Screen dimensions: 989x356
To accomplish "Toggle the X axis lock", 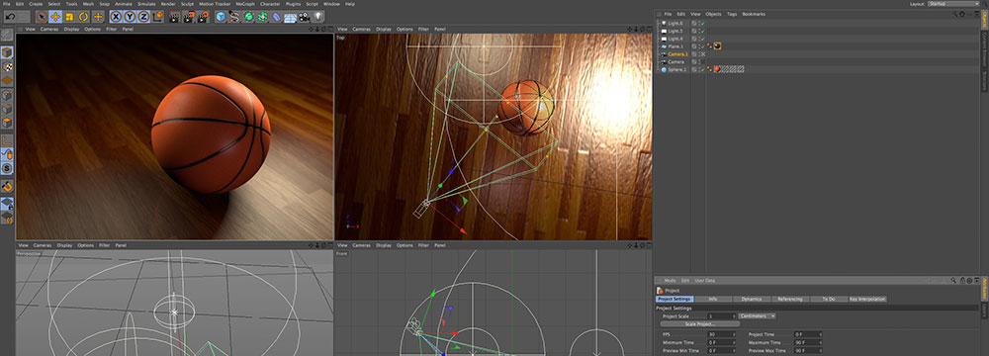I will pos(116,17).
